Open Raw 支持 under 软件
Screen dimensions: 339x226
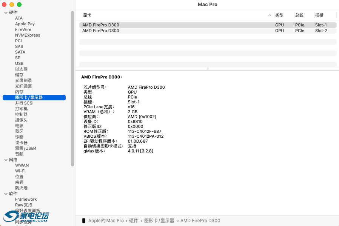(23, 205)
